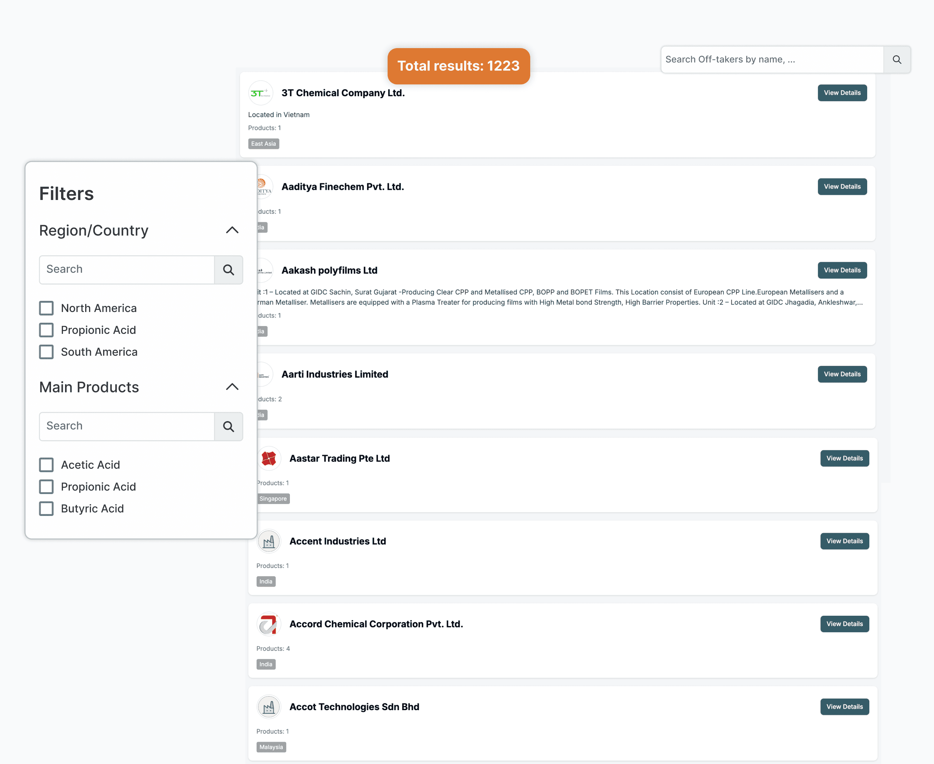Open View Details for Aaditya Finechem
Image resolution: width=934 pixels, height=764 pixels.
click(842, 187)
